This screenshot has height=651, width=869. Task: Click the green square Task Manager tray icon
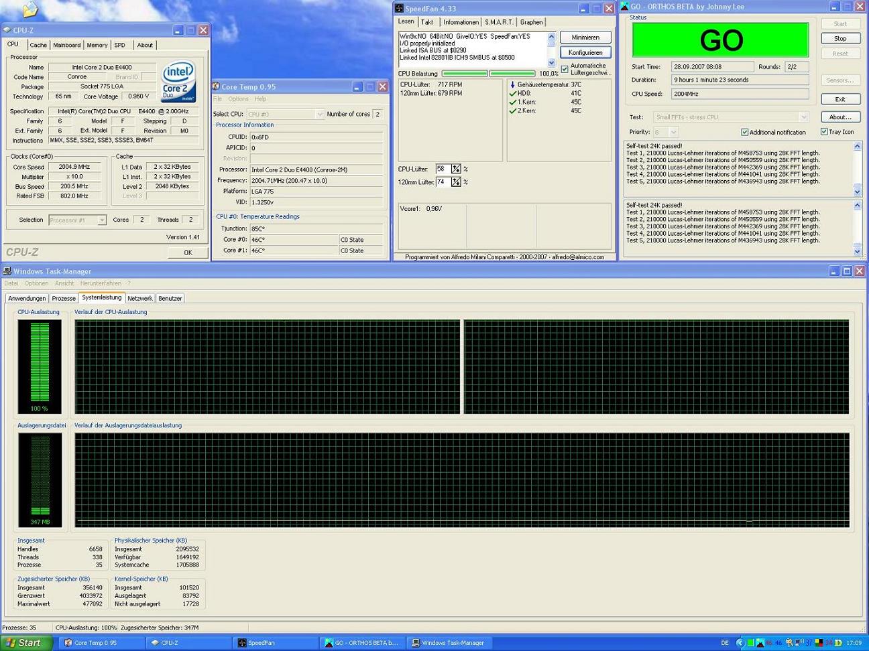click(751, 643)
